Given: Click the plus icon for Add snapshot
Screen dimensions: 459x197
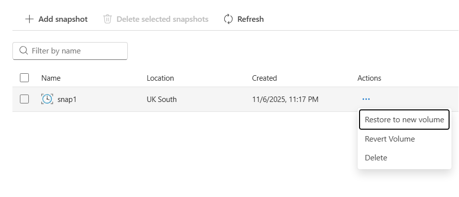Looking at the screenshot, I should [29, 19].
